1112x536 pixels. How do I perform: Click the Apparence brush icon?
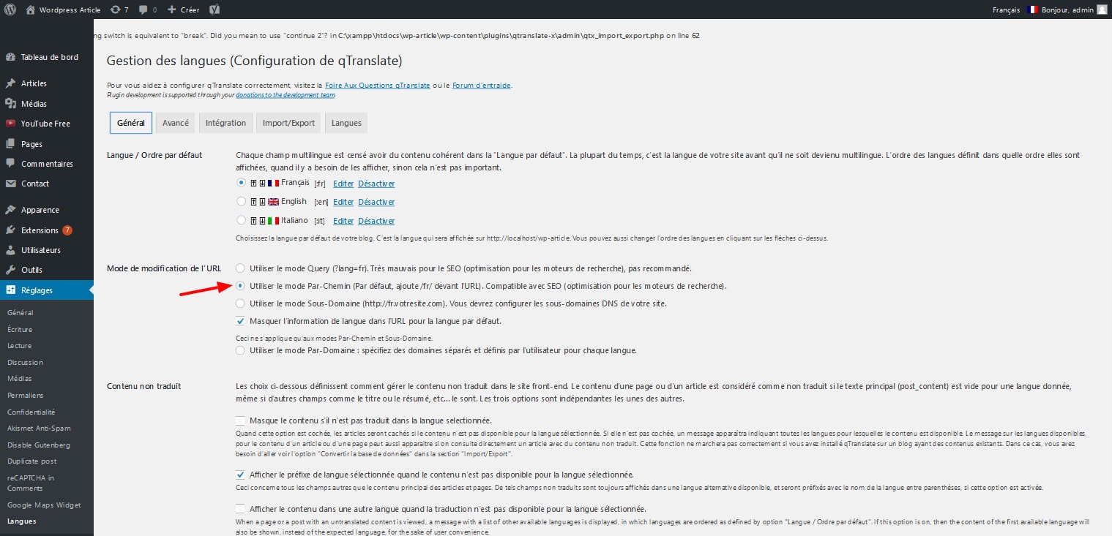pos(10,210)
